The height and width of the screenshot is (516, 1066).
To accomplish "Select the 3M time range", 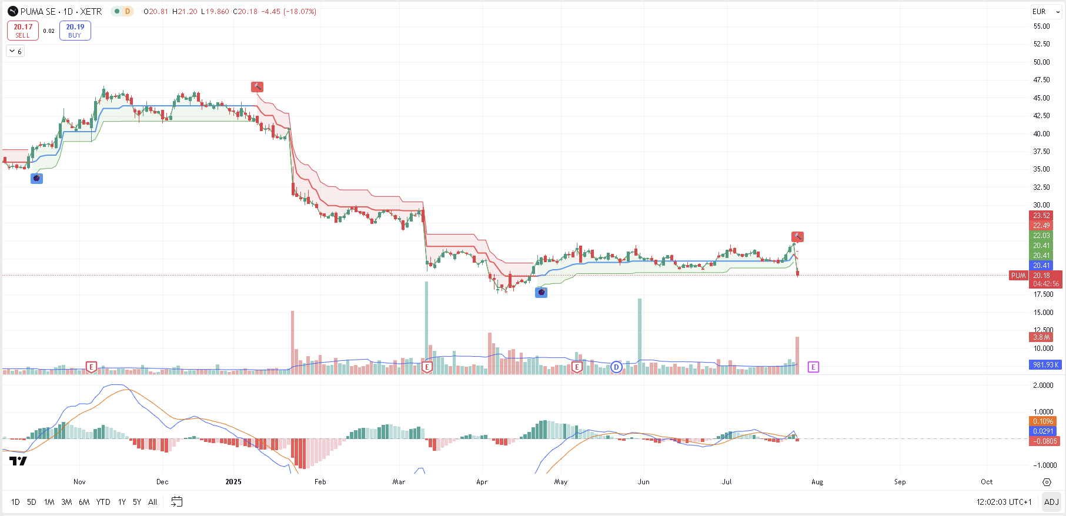I will [66, 502].
